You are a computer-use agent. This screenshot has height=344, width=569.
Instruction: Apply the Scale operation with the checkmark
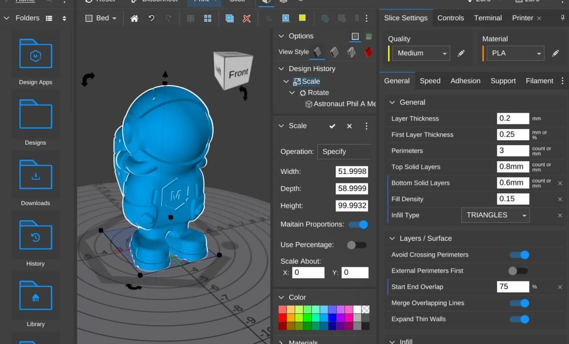[332, 126]
